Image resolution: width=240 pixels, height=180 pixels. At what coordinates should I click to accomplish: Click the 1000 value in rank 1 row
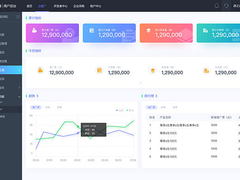point(214,125)
